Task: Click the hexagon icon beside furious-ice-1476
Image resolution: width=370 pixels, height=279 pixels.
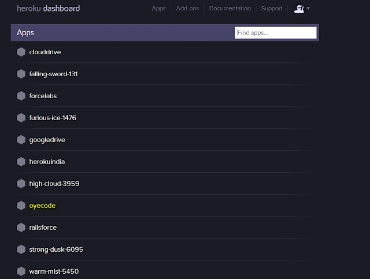Action: pos(21,118)
